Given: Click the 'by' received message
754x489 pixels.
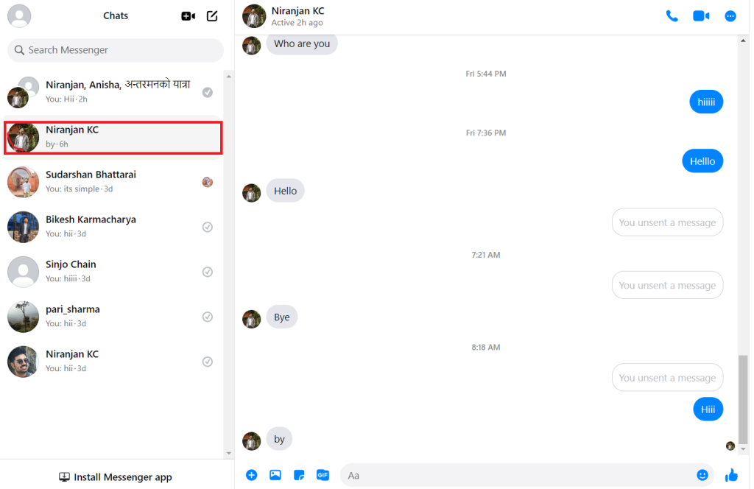Looking at the screenshot, I should (279, 439).
